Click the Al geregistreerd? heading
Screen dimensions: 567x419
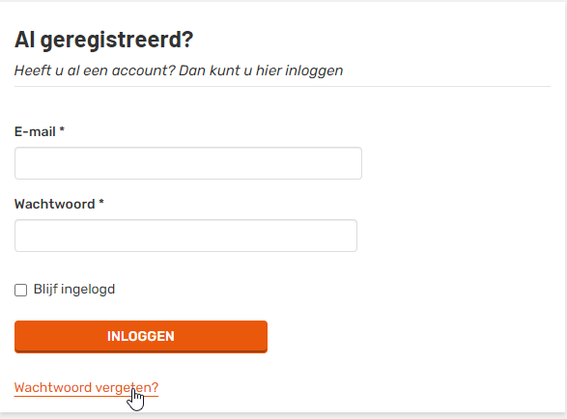(x=104, y=40)
